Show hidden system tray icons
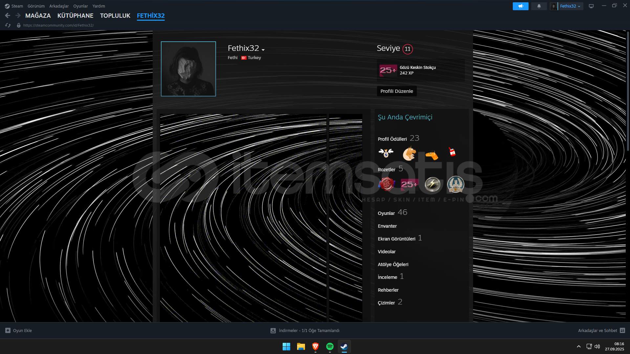This screenshot has height=354, width=630. pyautogui.click(x=579, y=346)
